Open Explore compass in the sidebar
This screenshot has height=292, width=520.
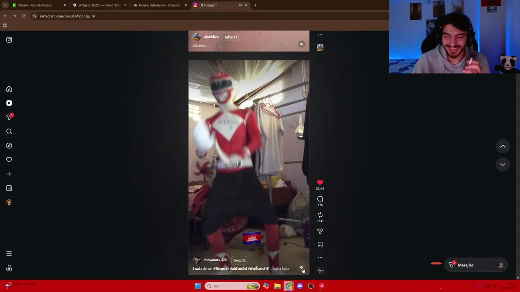coord(9,146)
